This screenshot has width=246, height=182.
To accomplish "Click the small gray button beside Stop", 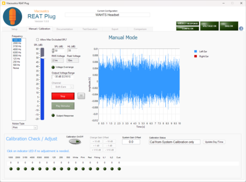I will pyautogui.click(x=81, y=96).
